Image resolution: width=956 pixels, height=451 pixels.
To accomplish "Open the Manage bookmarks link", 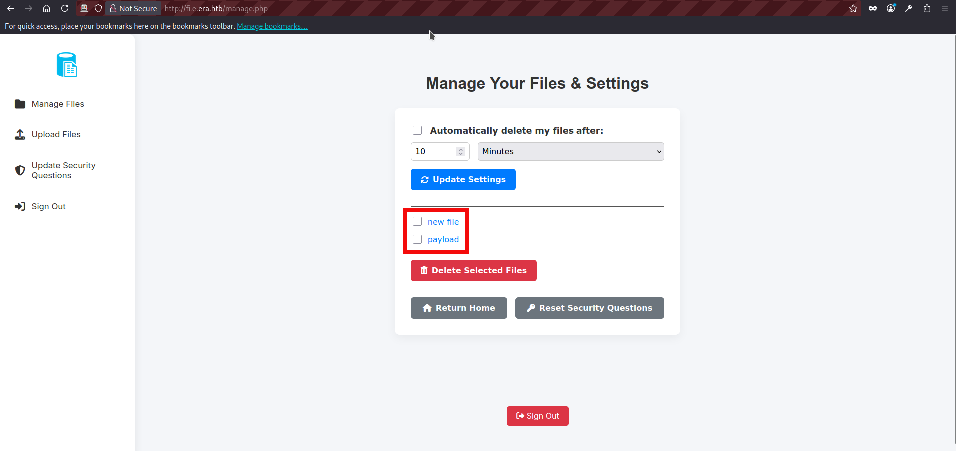I will click(x=272, y=26).
